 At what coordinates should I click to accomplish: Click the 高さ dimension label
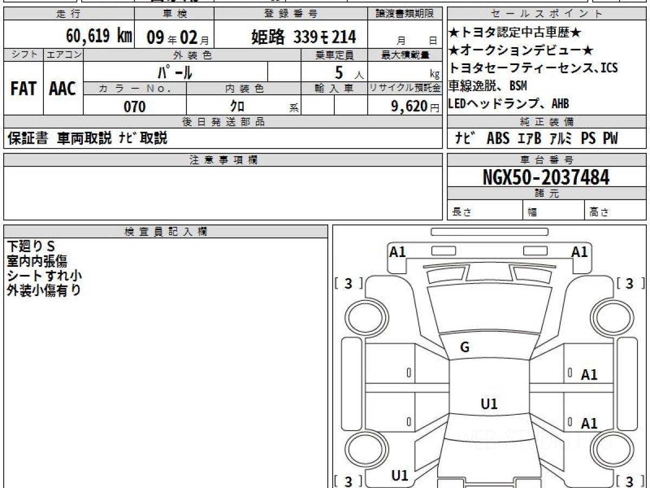600,213
